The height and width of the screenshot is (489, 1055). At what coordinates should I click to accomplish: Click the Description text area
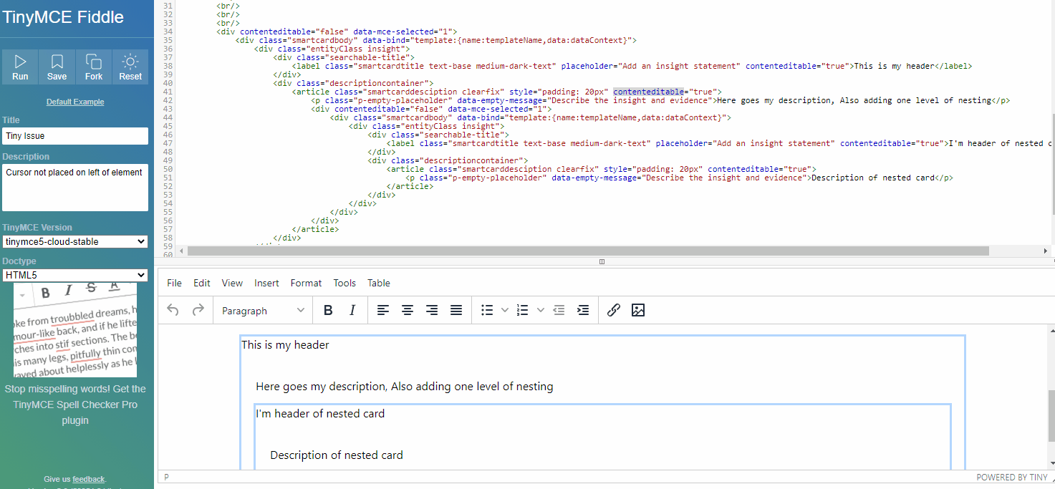click(75, 188)
